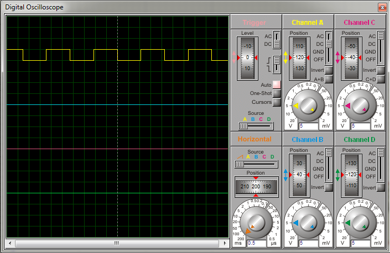The image size is (390, 253).
Task: Click Channel C coupling mode slider
Action: 381,48
